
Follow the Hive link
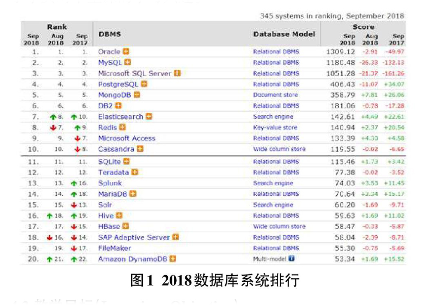pyautogui.click(x=106, y=216)
